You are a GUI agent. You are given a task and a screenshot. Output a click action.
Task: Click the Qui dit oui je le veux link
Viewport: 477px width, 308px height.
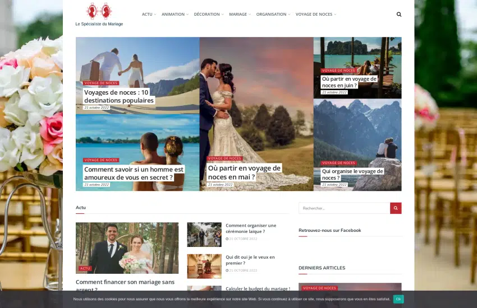[x=250, y=260]
